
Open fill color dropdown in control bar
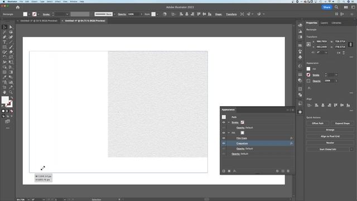coord(29,15)
